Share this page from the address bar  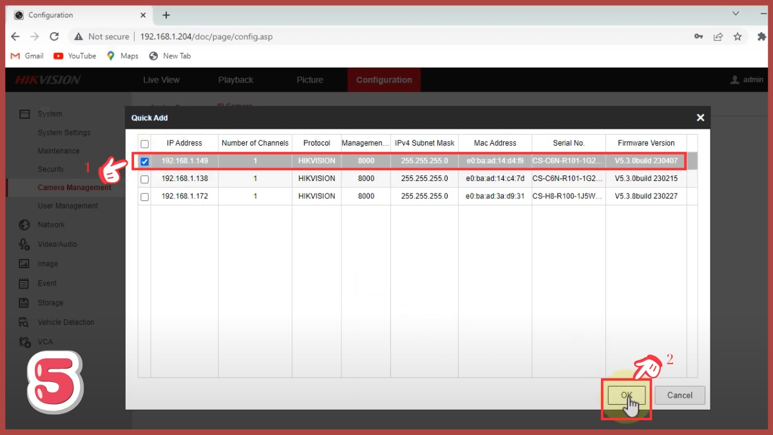click(x=718, y=37)
